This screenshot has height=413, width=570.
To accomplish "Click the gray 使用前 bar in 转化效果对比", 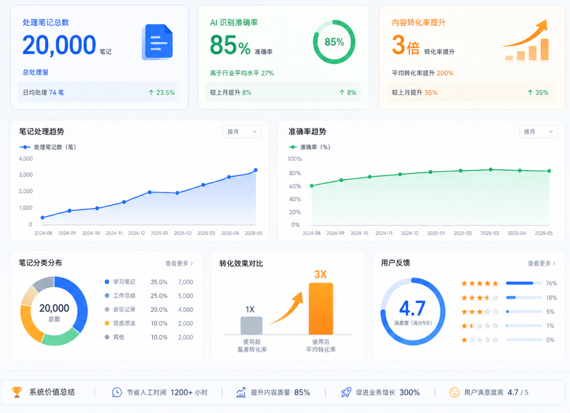I will (252, 325).
